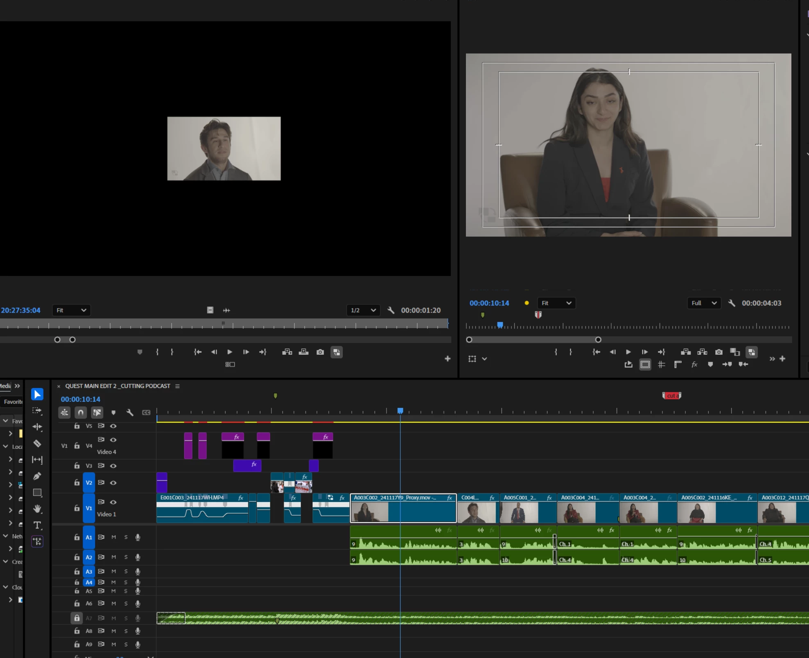Select the Razor tool

click(x=37, y=444)
